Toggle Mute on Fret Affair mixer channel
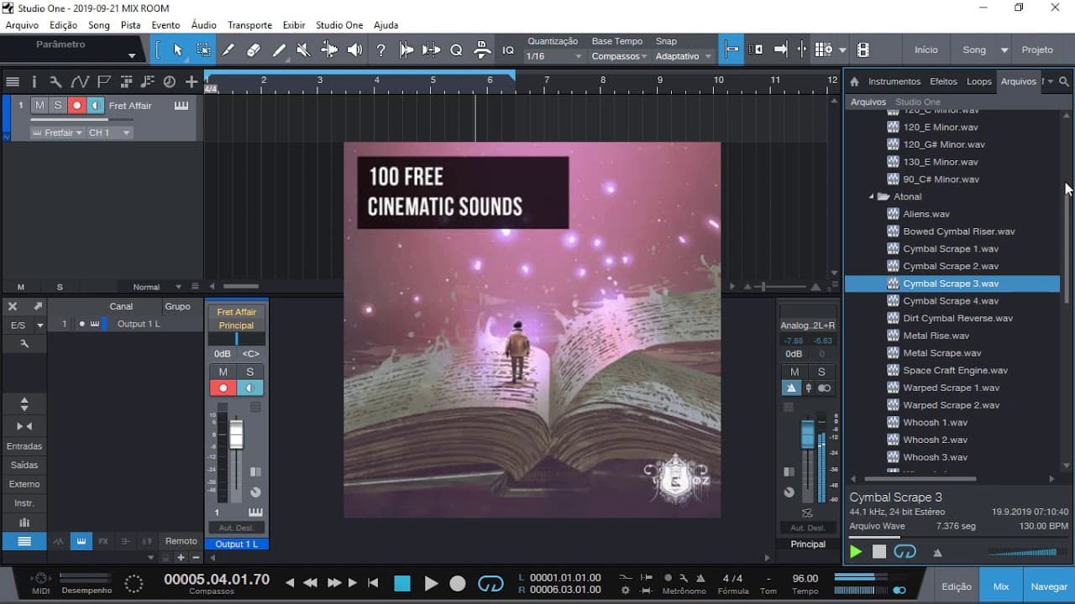Screen dimensions: 1075x604 [x=223, y=372]
